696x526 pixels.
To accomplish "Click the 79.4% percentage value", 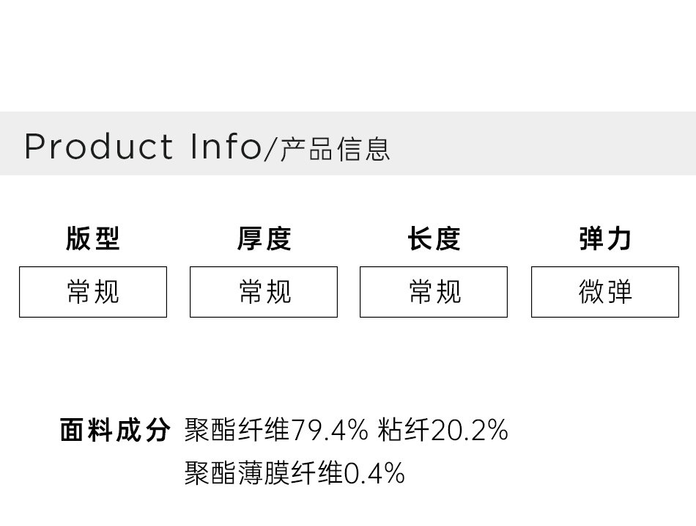I will pos(330,430).
